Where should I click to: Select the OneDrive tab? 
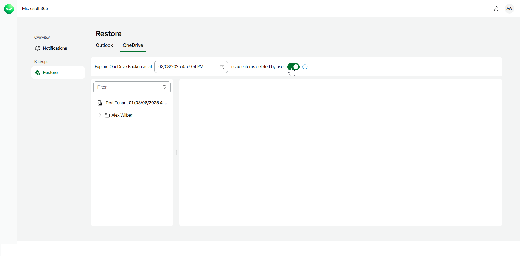[x=133, y=45]
